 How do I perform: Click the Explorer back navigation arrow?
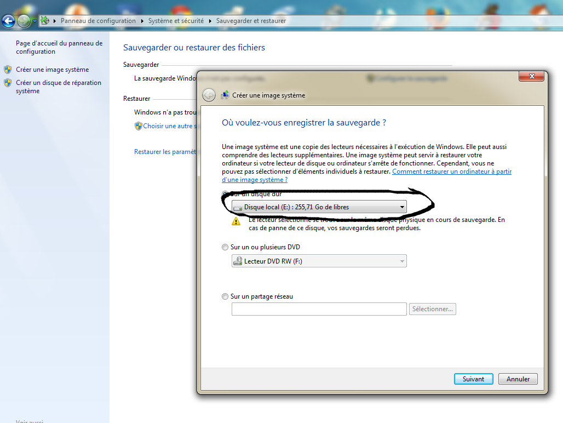[9, 21]
